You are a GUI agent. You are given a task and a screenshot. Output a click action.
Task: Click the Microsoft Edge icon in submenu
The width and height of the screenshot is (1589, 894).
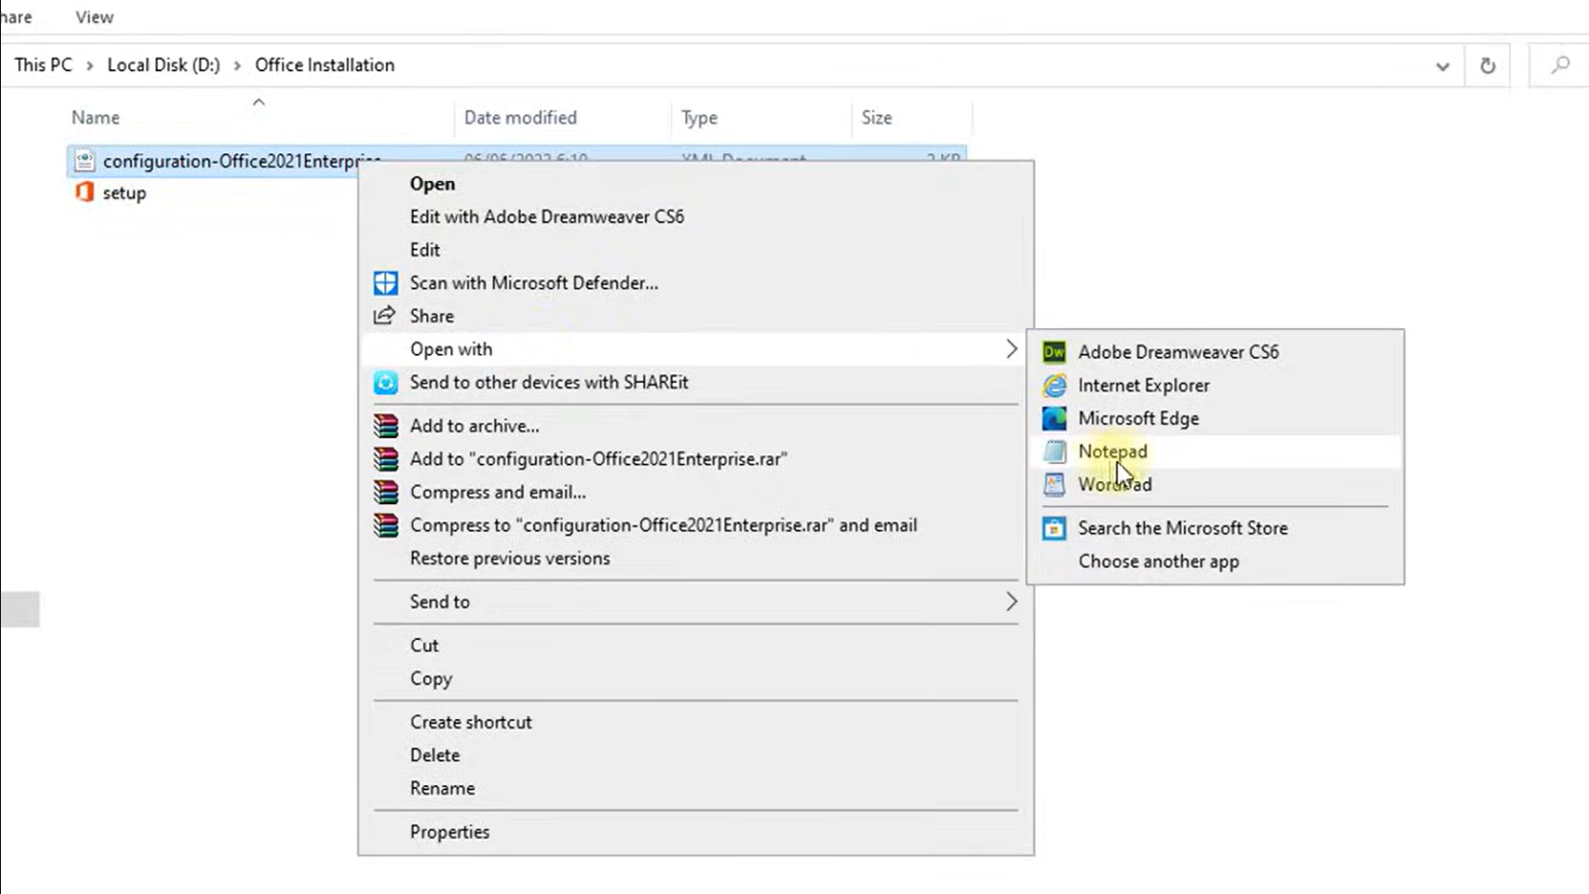[1054, 419]
